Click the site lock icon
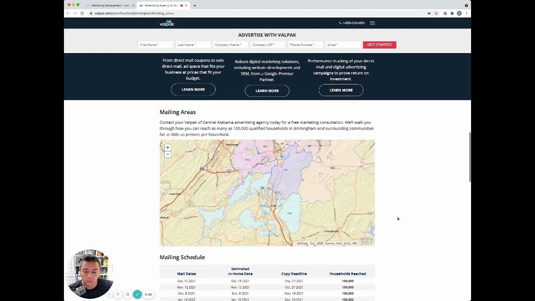Image resolution: width=535 pixels, height=301 pixels. click(x=91, y=13)
